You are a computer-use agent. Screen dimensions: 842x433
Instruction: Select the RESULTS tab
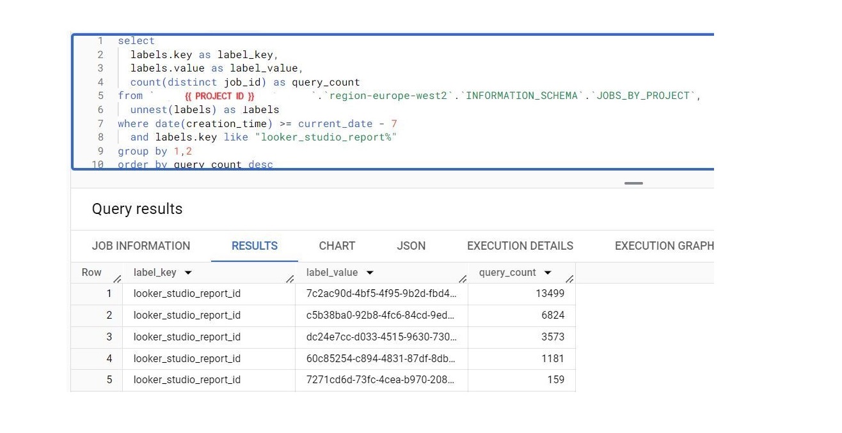(254, 246)
